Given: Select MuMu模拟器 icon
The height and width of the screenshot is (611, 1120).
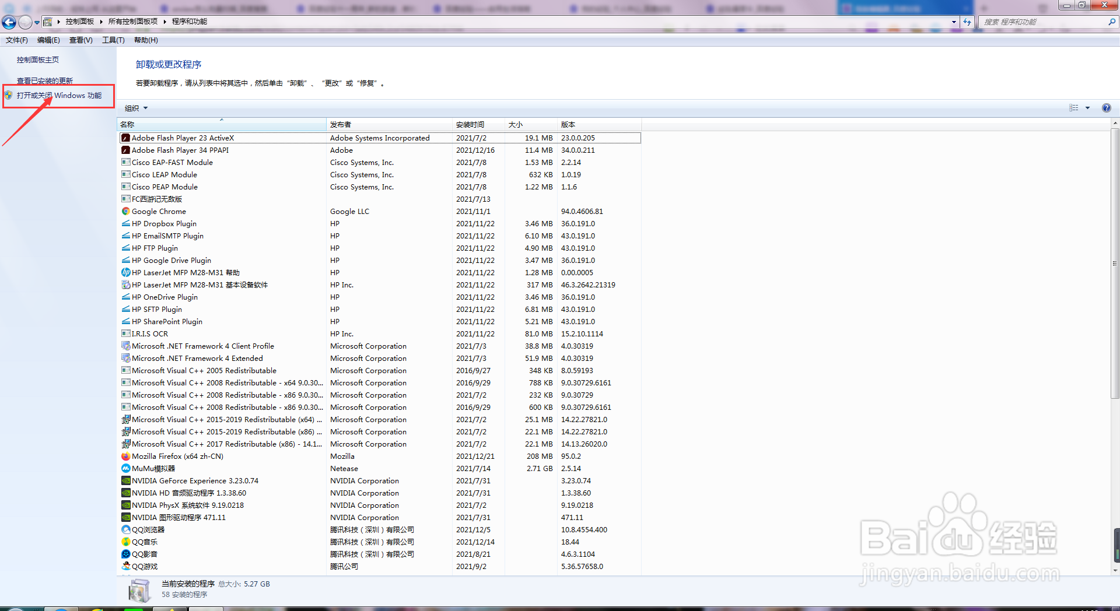Looking at the screenshot, I should point(125,469).
